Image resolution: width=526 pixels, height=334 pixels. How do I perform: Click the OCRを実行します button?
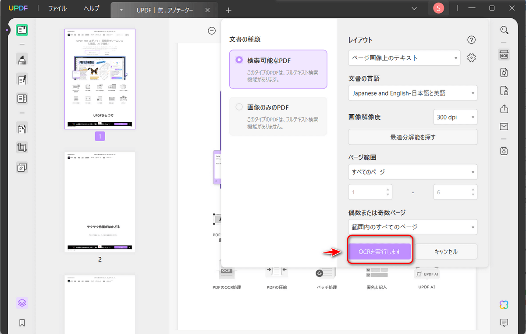[x=380, y=251]
